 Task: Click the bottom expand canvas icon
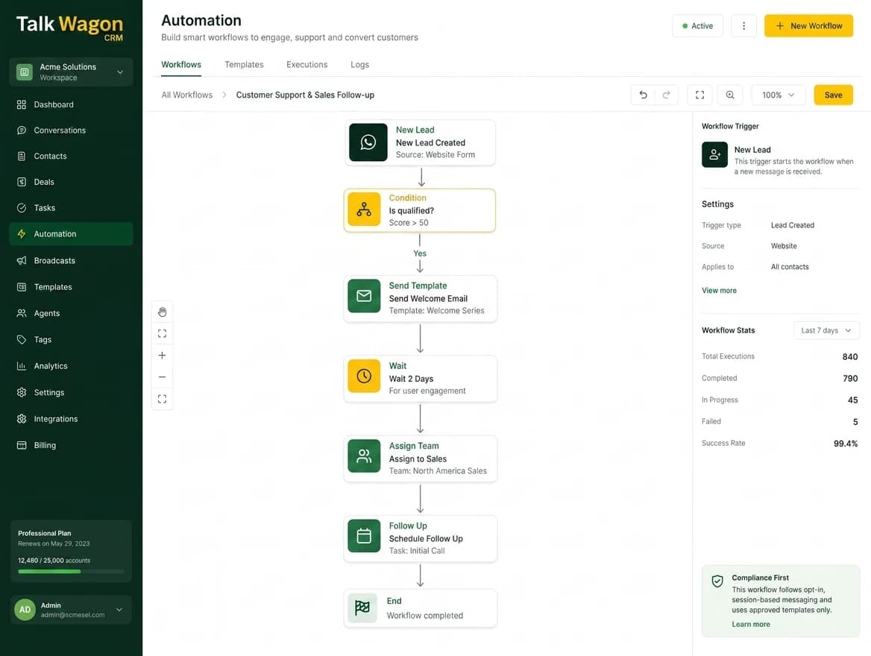click(x=163, y=399)
